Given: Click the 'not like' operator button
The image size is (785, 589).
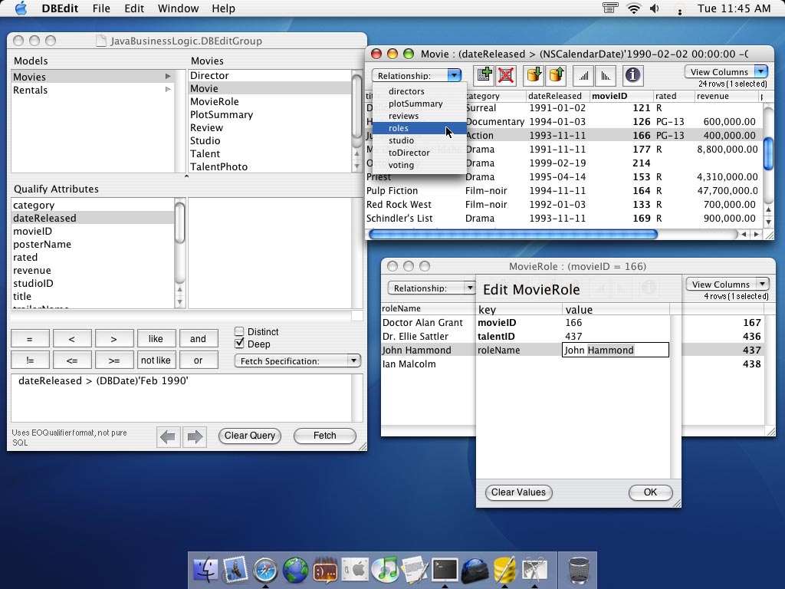Looking at the screenshot, I should (x=155, y=360).
